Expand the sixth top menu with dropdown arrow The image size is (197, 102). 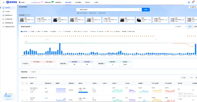click(88, 2)
